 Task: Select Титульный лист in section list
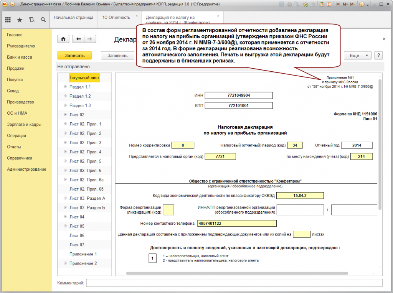point(84,77)
